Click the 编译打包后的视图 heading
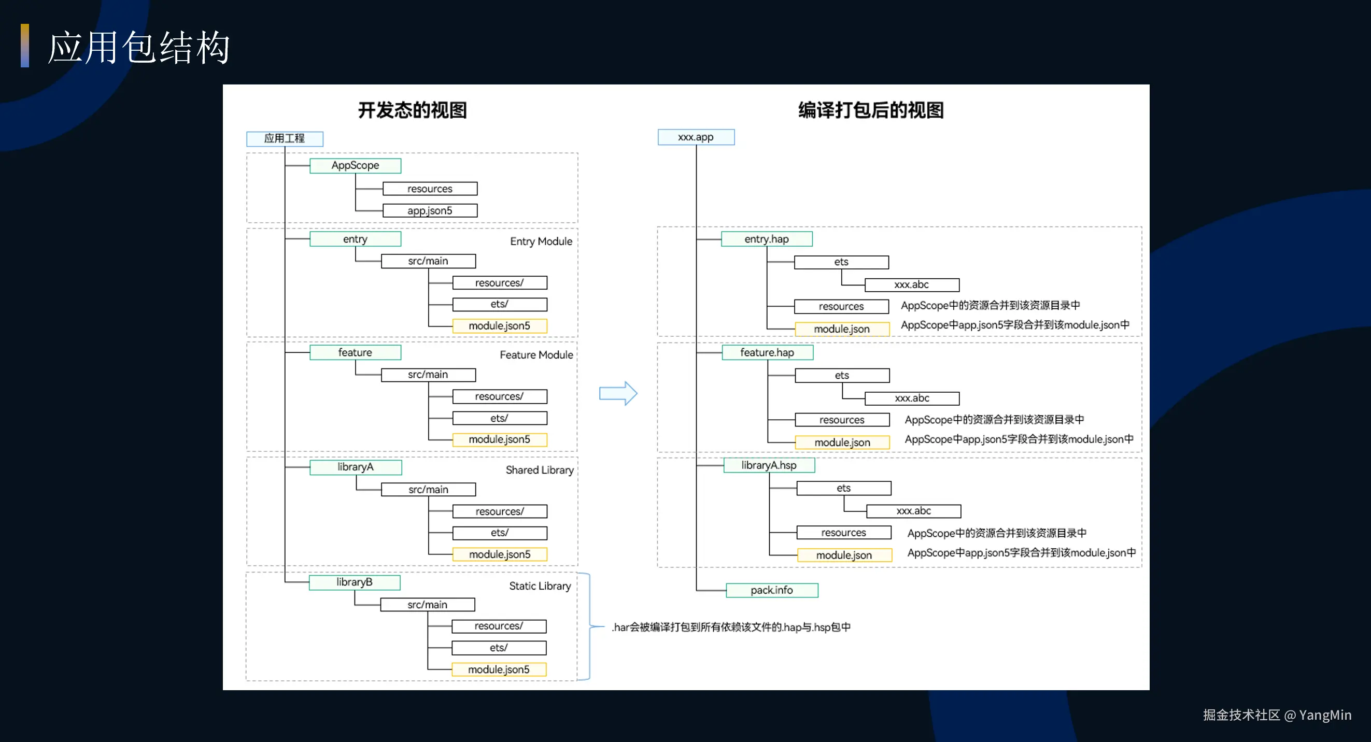 tap(871, 110)
